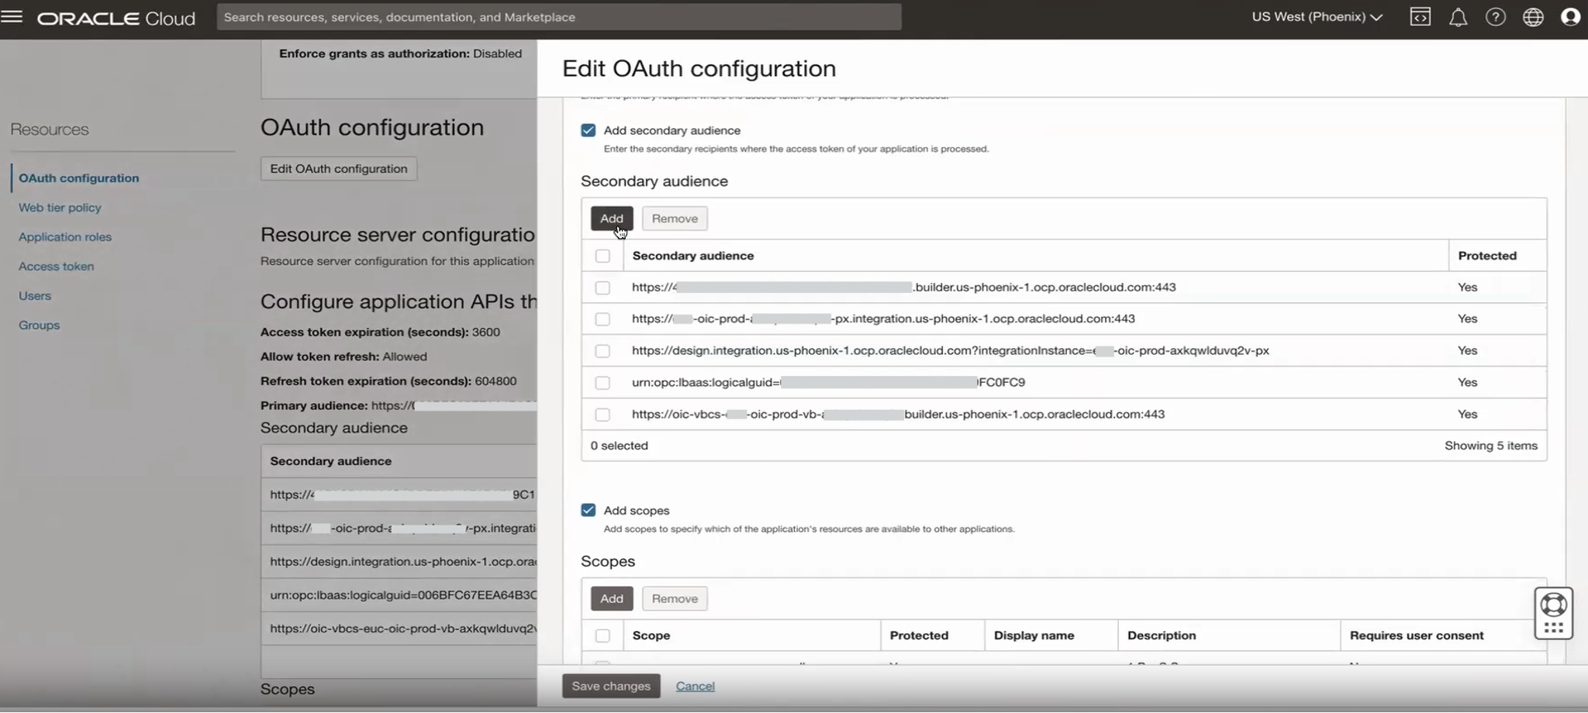The image size is (1588, 713).
Task: Click the Save changes button
Action: 611,686
